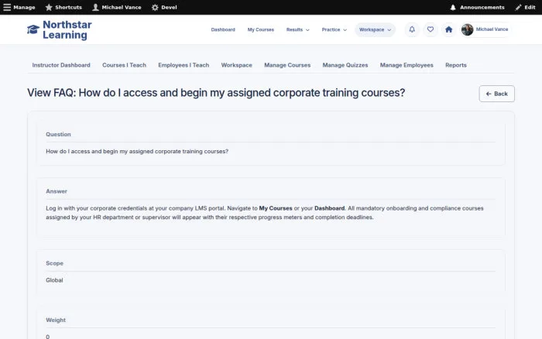Switch to Employees I Teach tab

point(184,65)
